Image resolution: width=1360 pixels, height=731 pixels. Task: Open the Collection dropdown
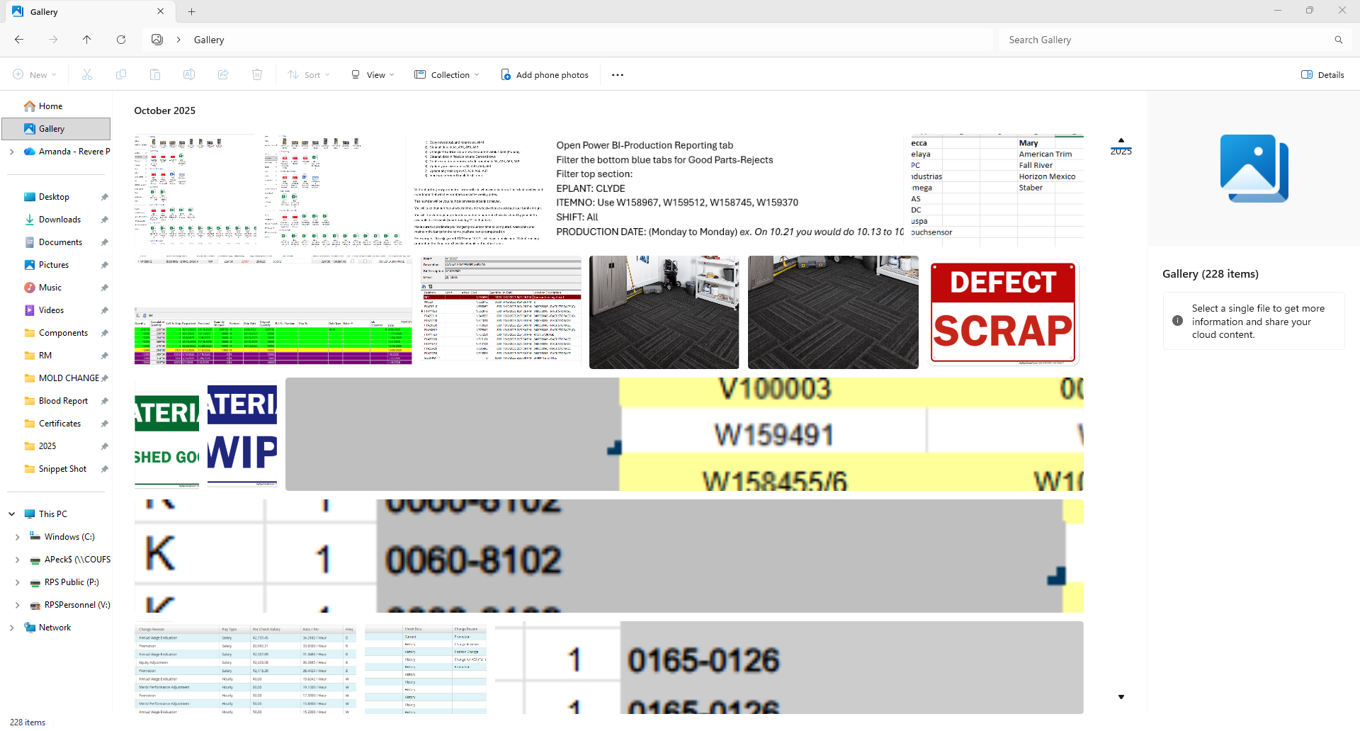pos(447,74)
